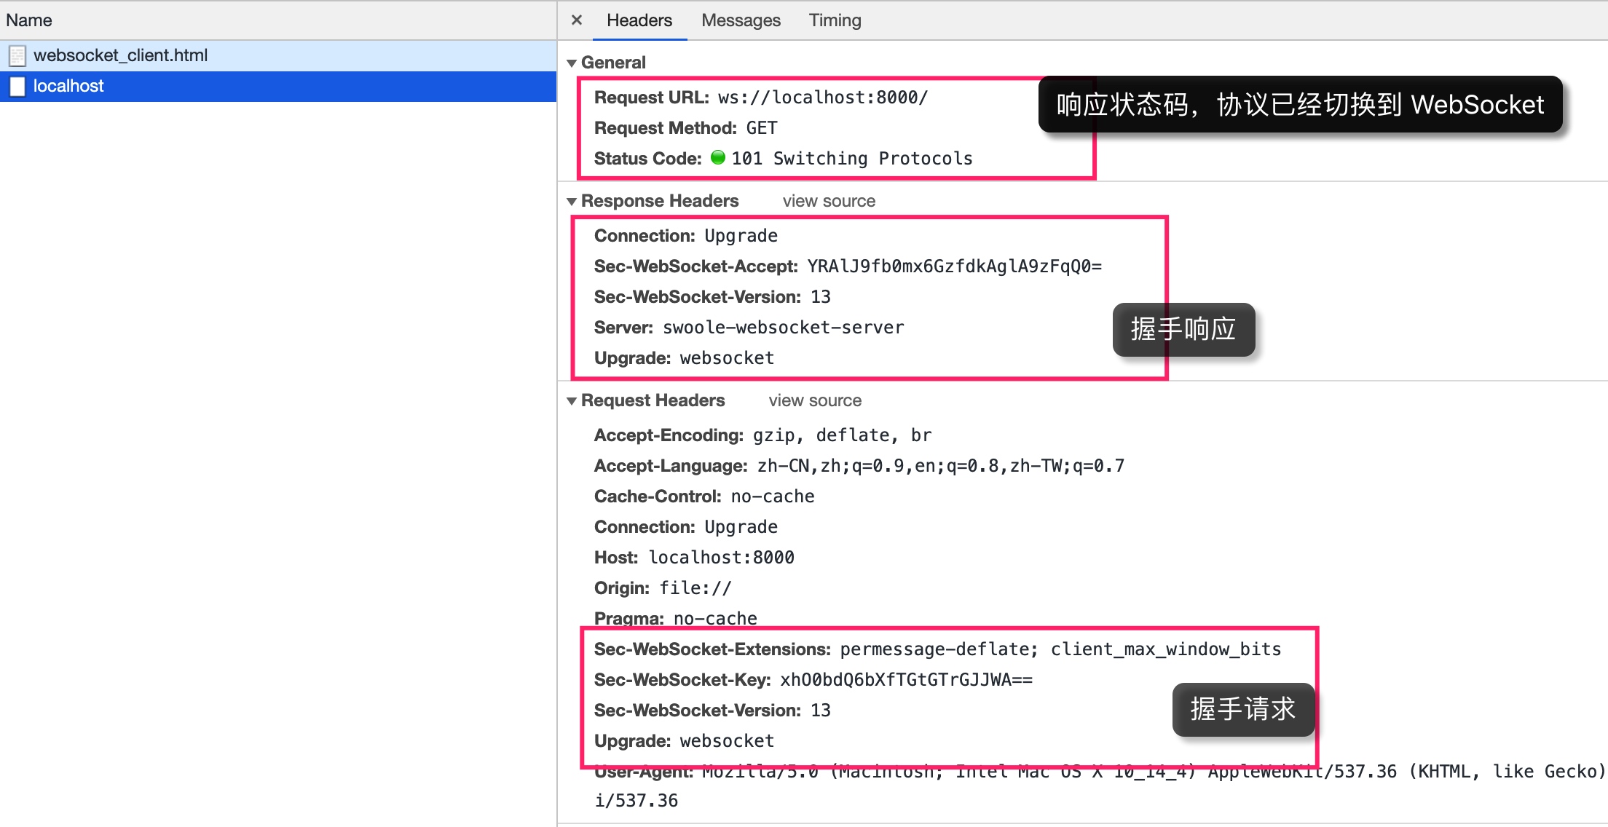This screenshot has width=1608, height=827.
Task: Switch to the Headers tab
Action: [639, 20]
